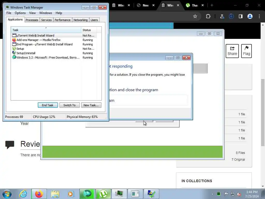This screenshot has height=199, width=265.
Task: Click the Action Center flag tray icon
Action: (x=226, y=194)
